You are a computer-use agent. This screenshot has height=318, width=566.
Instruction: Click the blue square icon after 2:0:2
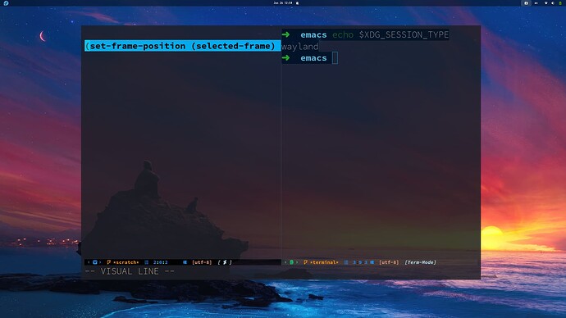click(x=185, y=262)
